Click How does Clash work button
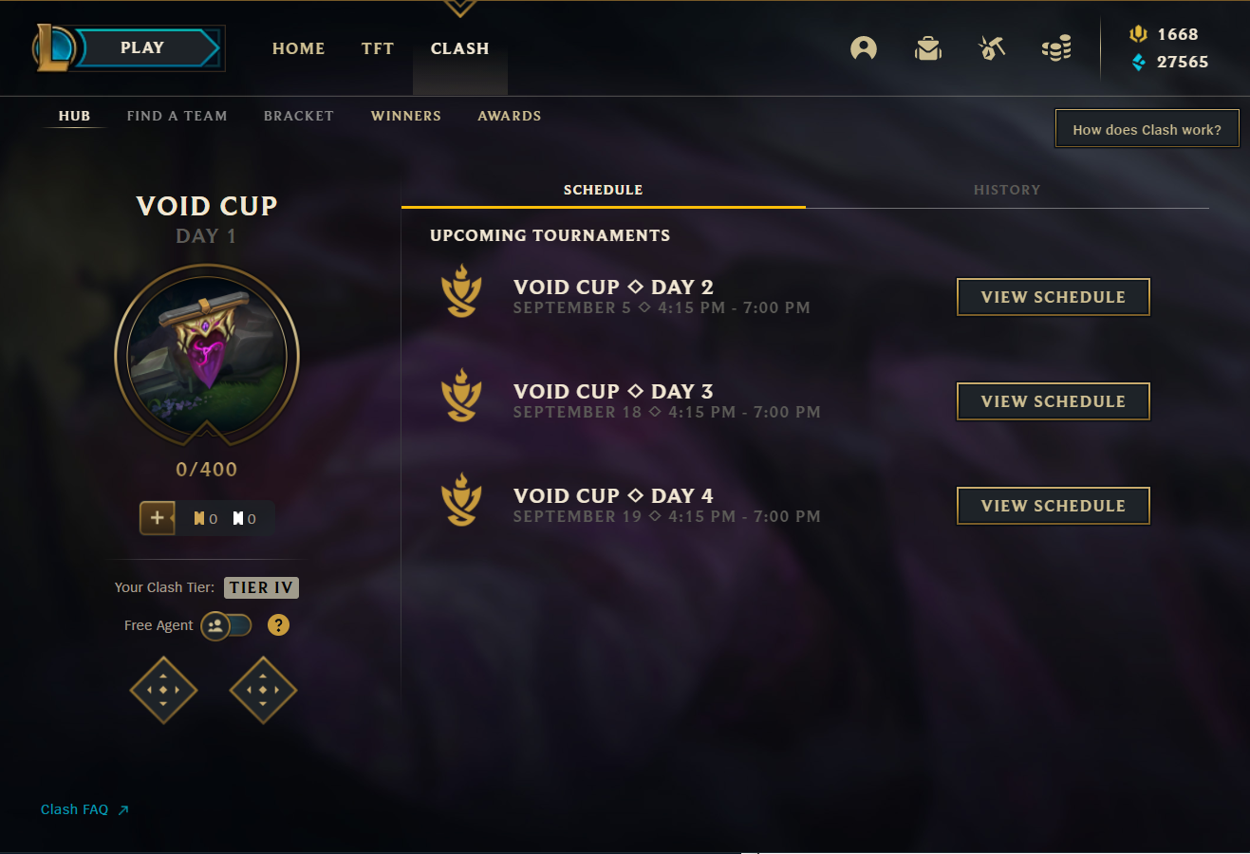The image size is (1250, 854). pyautogui.click(x=1147, y=129)
